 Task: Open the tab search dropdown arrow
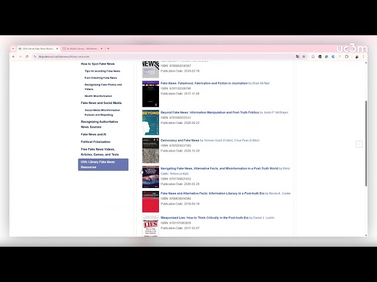coord(13,48)
